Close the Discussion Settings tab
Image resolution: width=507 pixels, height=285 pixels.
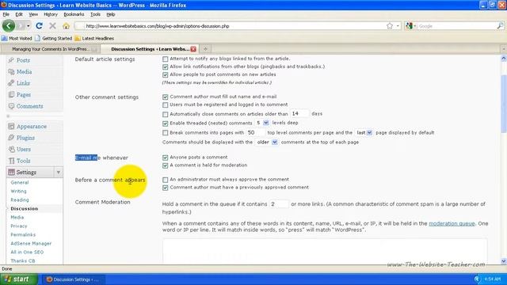pos(193,49)
